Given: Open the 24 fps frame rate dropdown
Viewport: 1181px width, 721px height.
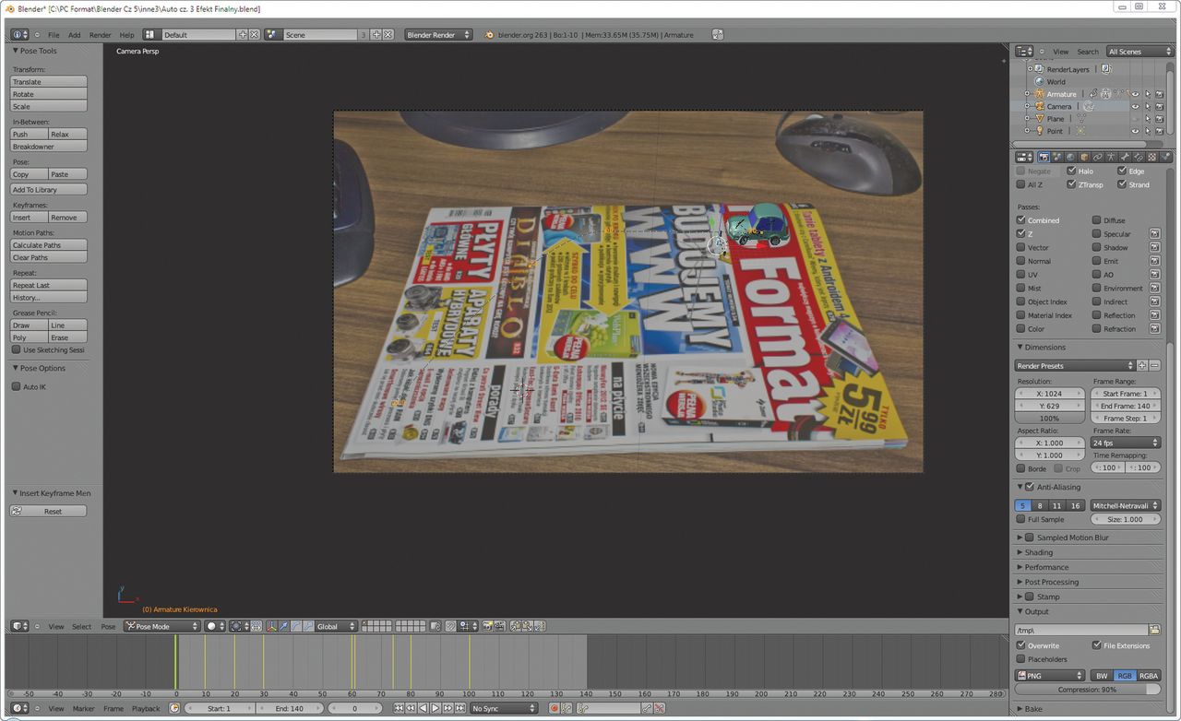Looking at the screenshot, I should point(1126,443).
